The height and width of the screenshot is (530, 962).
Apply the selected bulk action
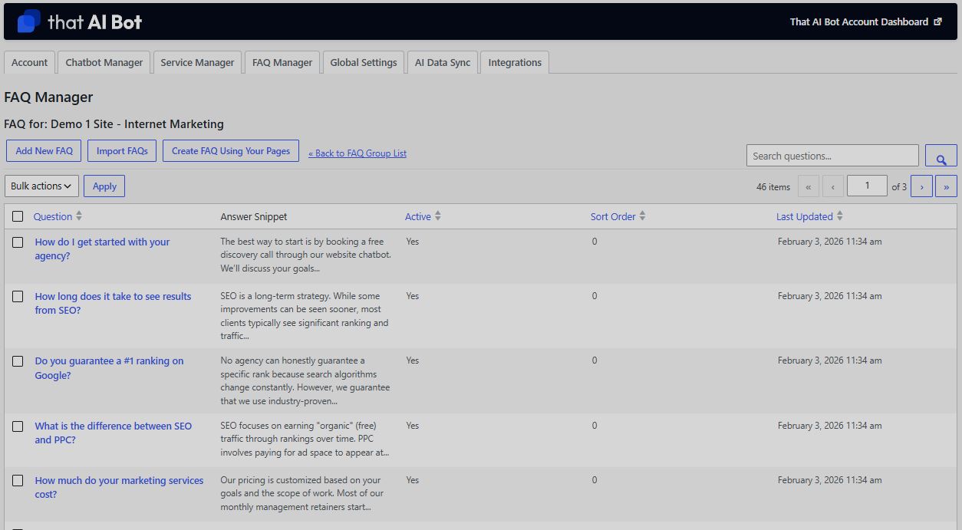click(104, 186)
